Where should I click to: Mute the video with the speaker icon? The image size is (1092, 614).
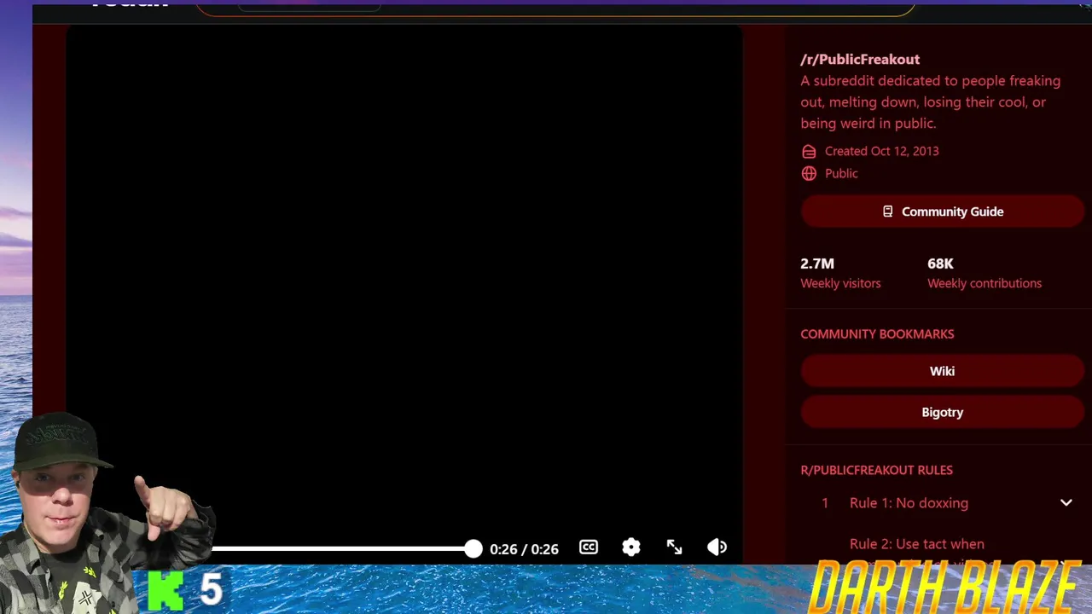pos(717,547)
